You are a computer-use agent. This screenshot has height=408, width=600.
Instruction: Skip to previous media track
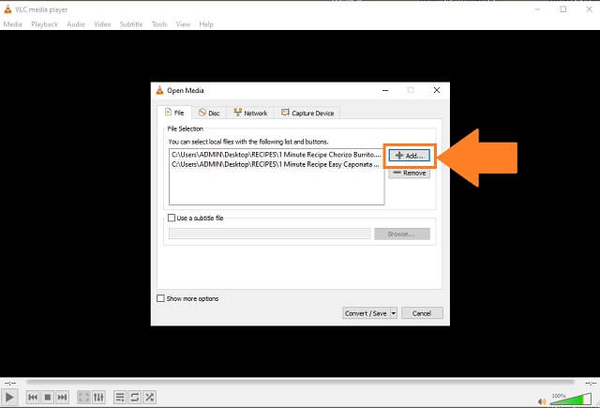pyautogui.click(x=33, y=398)
